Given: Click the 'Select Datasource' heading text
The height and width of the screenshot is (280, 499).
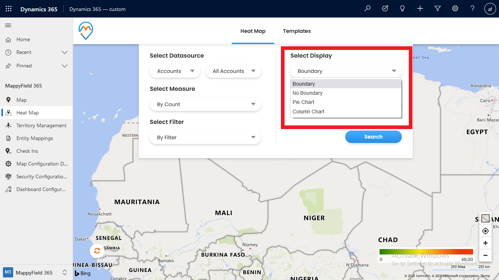Looking at the screenshot, I should (x=177, y=55).
